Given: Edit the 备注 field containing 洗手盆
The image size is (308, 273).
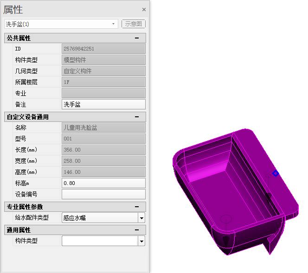Looking at the screenshot, I should (103, 104).
